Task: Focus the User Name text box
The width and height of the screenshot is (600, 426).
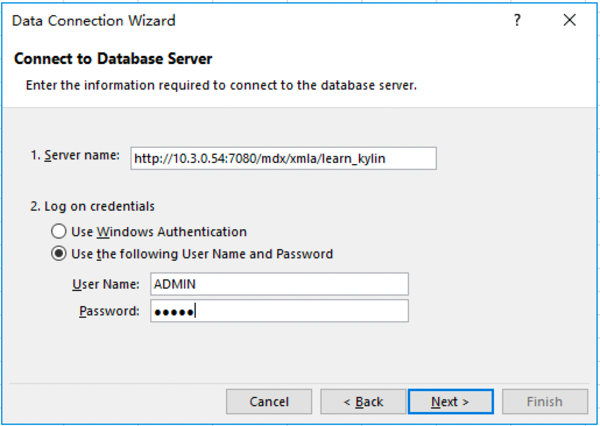Action: [x=279, y=284]
